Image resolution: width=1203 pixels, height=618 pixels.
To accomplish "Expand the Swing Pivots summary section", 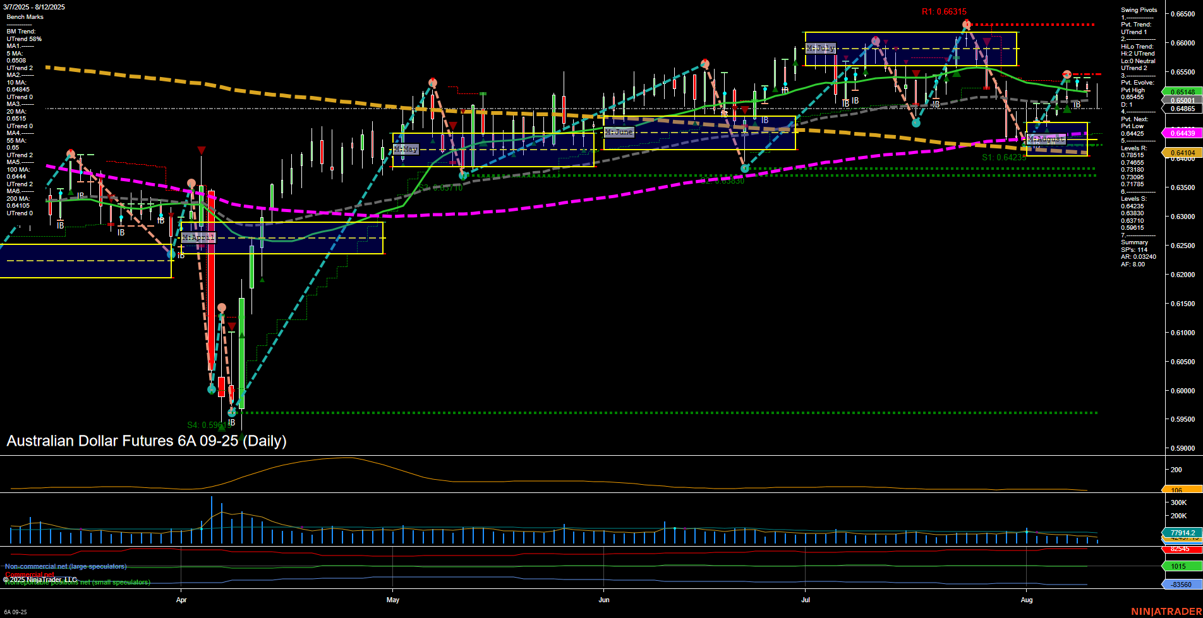I will click(x=1139, y=9).
